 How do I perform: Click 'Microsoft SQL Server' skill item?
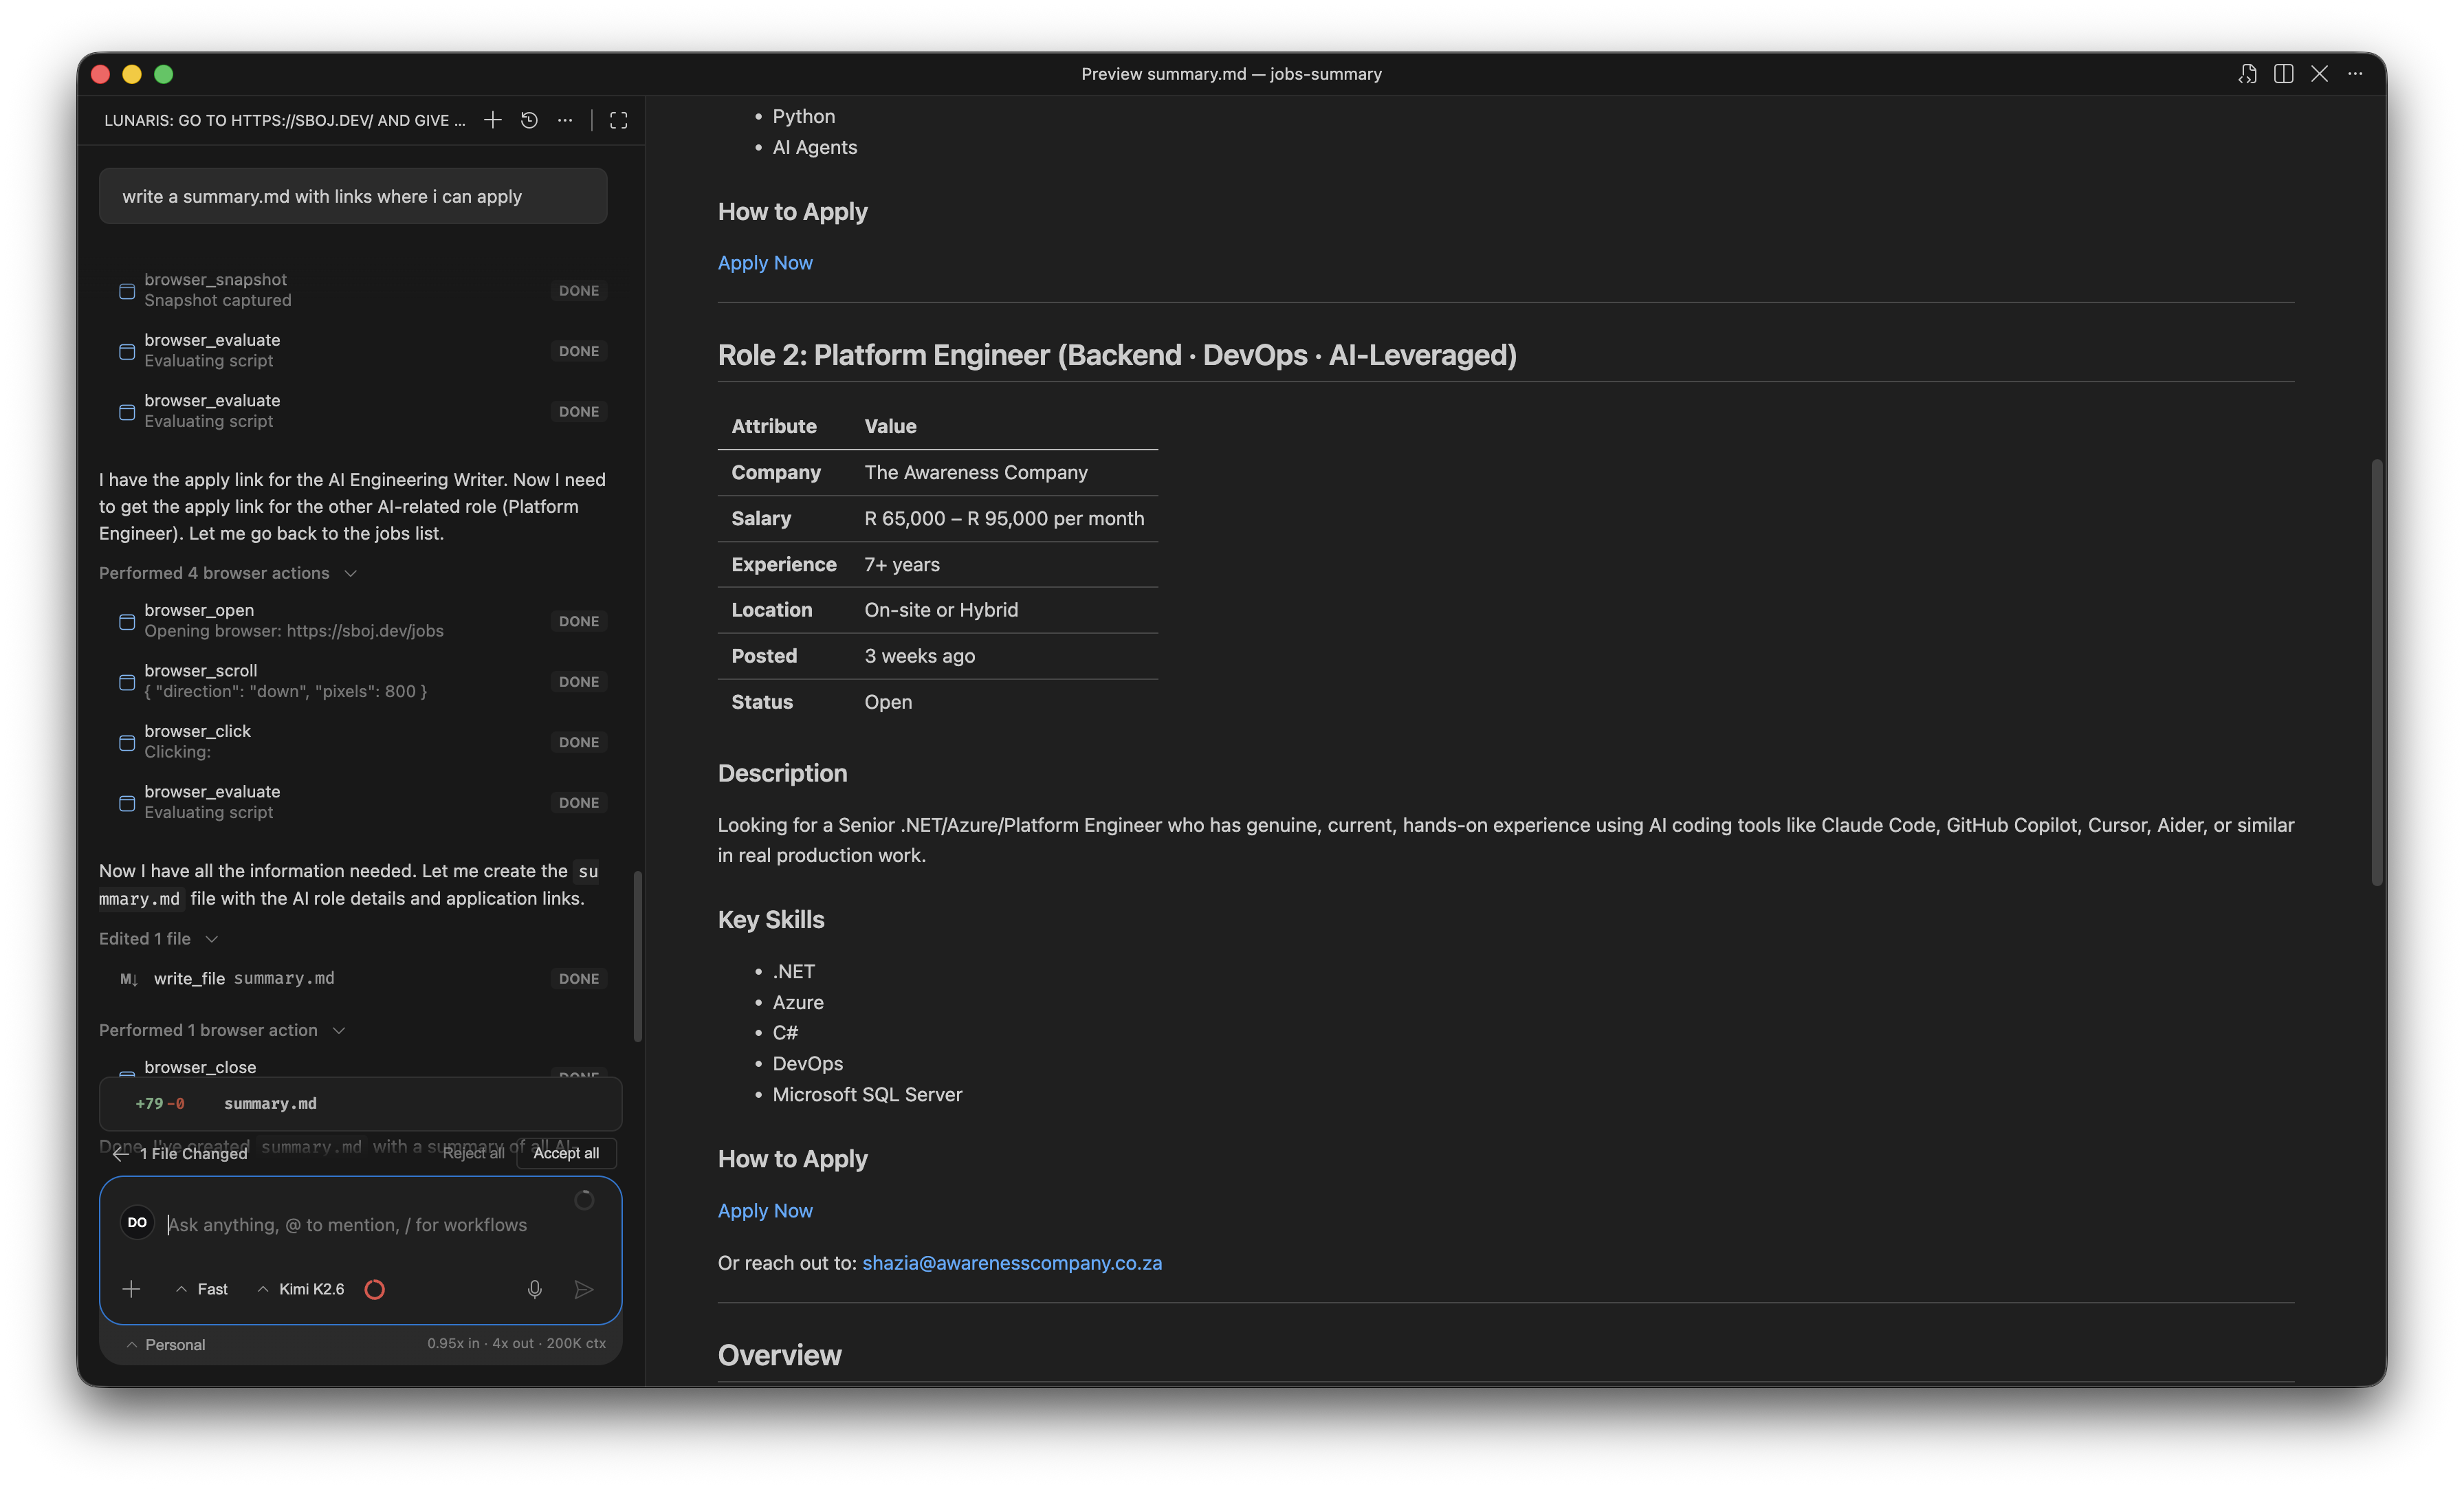867,1094
